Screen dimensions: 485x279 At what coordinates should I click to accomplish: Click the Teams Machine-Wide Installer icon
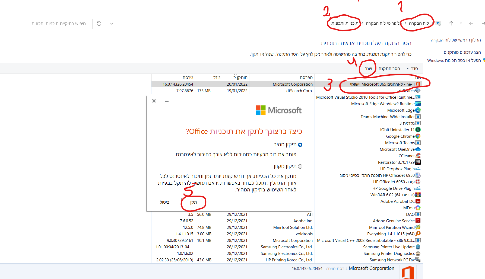pyautogui.click(x=418, y=117)
